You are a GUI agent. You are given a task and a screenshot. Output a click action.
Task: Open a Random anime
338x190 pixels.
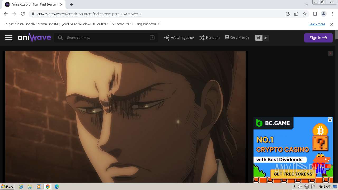209,38
